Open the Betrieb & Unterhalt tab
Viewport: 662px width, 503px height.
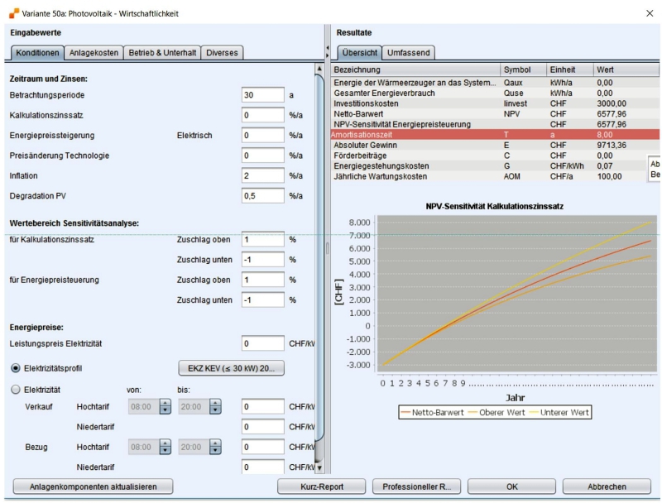[x=162, y=53]
